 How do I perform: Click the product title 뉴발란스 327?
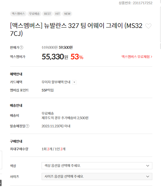(x=76, y=30)
